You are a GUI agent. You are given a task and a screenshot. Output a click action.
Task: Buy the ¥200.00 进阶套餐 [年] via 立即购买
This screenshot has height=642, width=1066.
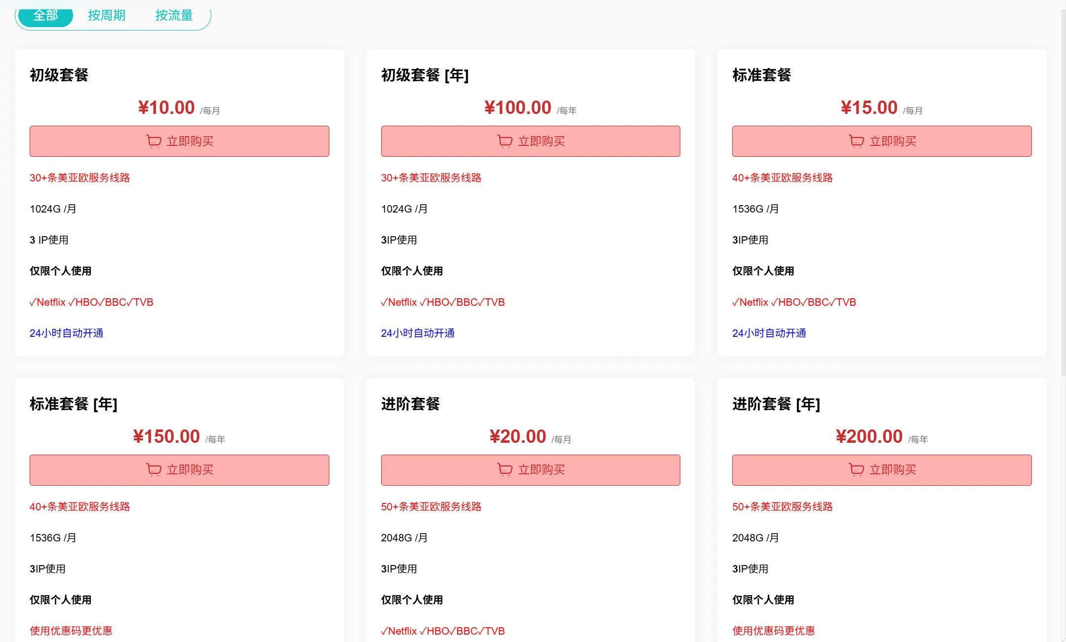[x=882, y=470]
